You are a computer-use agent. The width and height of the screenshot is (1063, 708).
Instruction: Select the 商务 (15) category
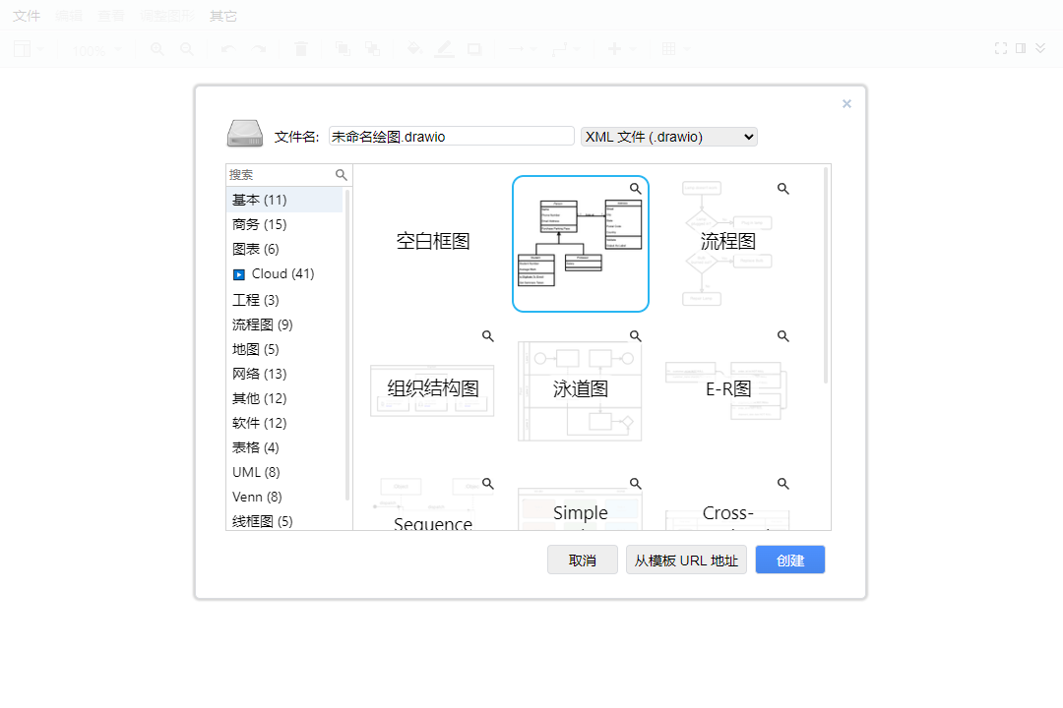point(284,224)
